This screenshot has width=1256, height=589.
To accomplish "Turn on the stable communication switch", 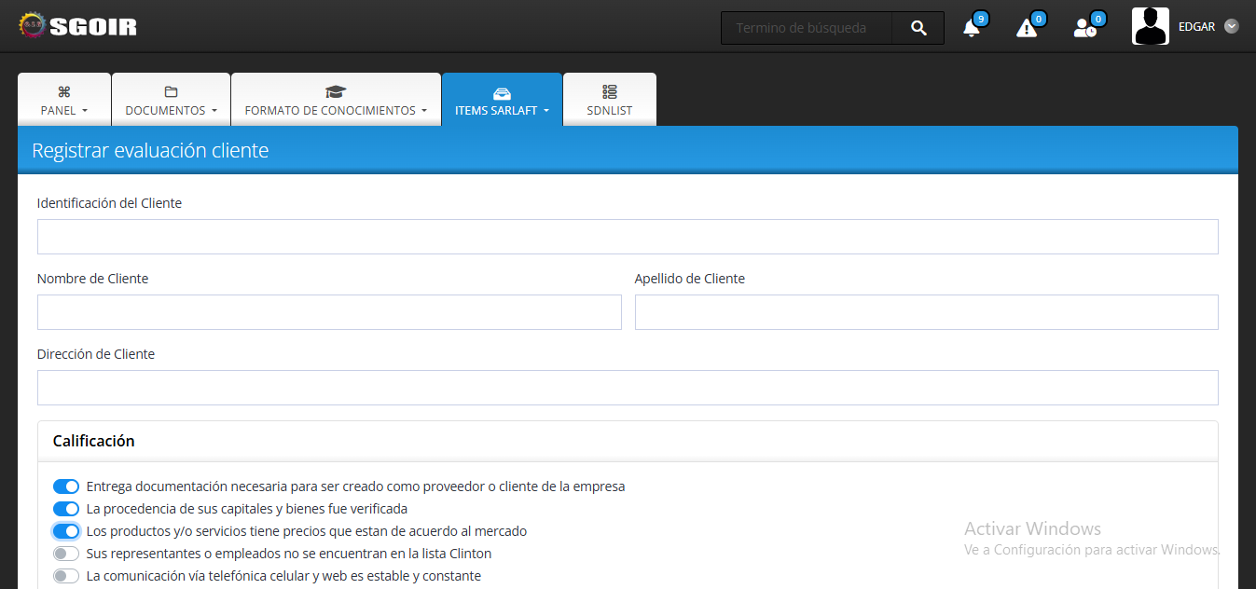I will point(66,576).
